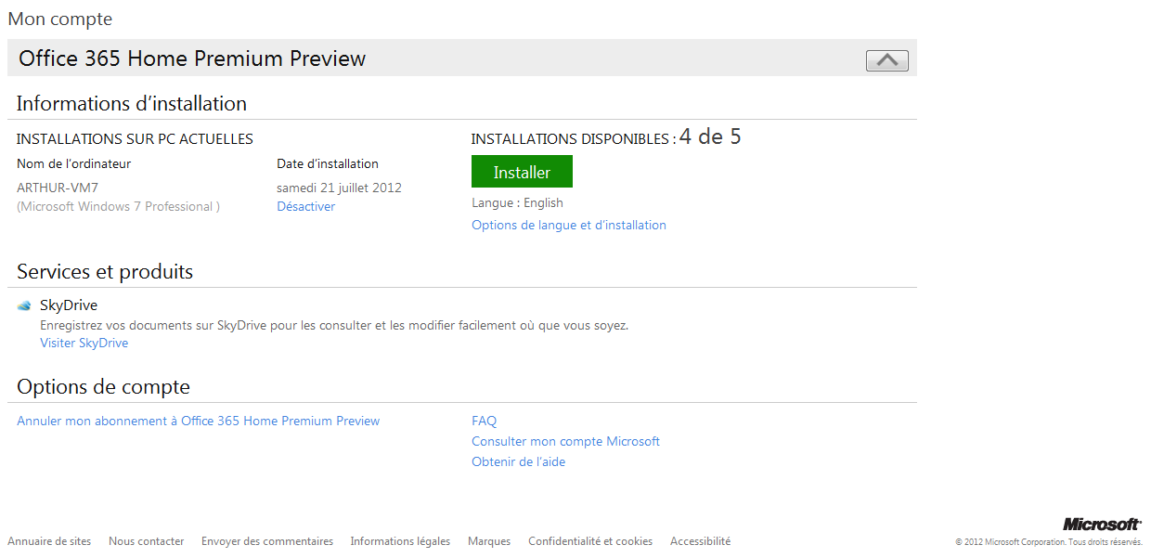The image size is (1151, 558).
Task: Click the SkyDrive cloud icon
Action: point(24,305)
